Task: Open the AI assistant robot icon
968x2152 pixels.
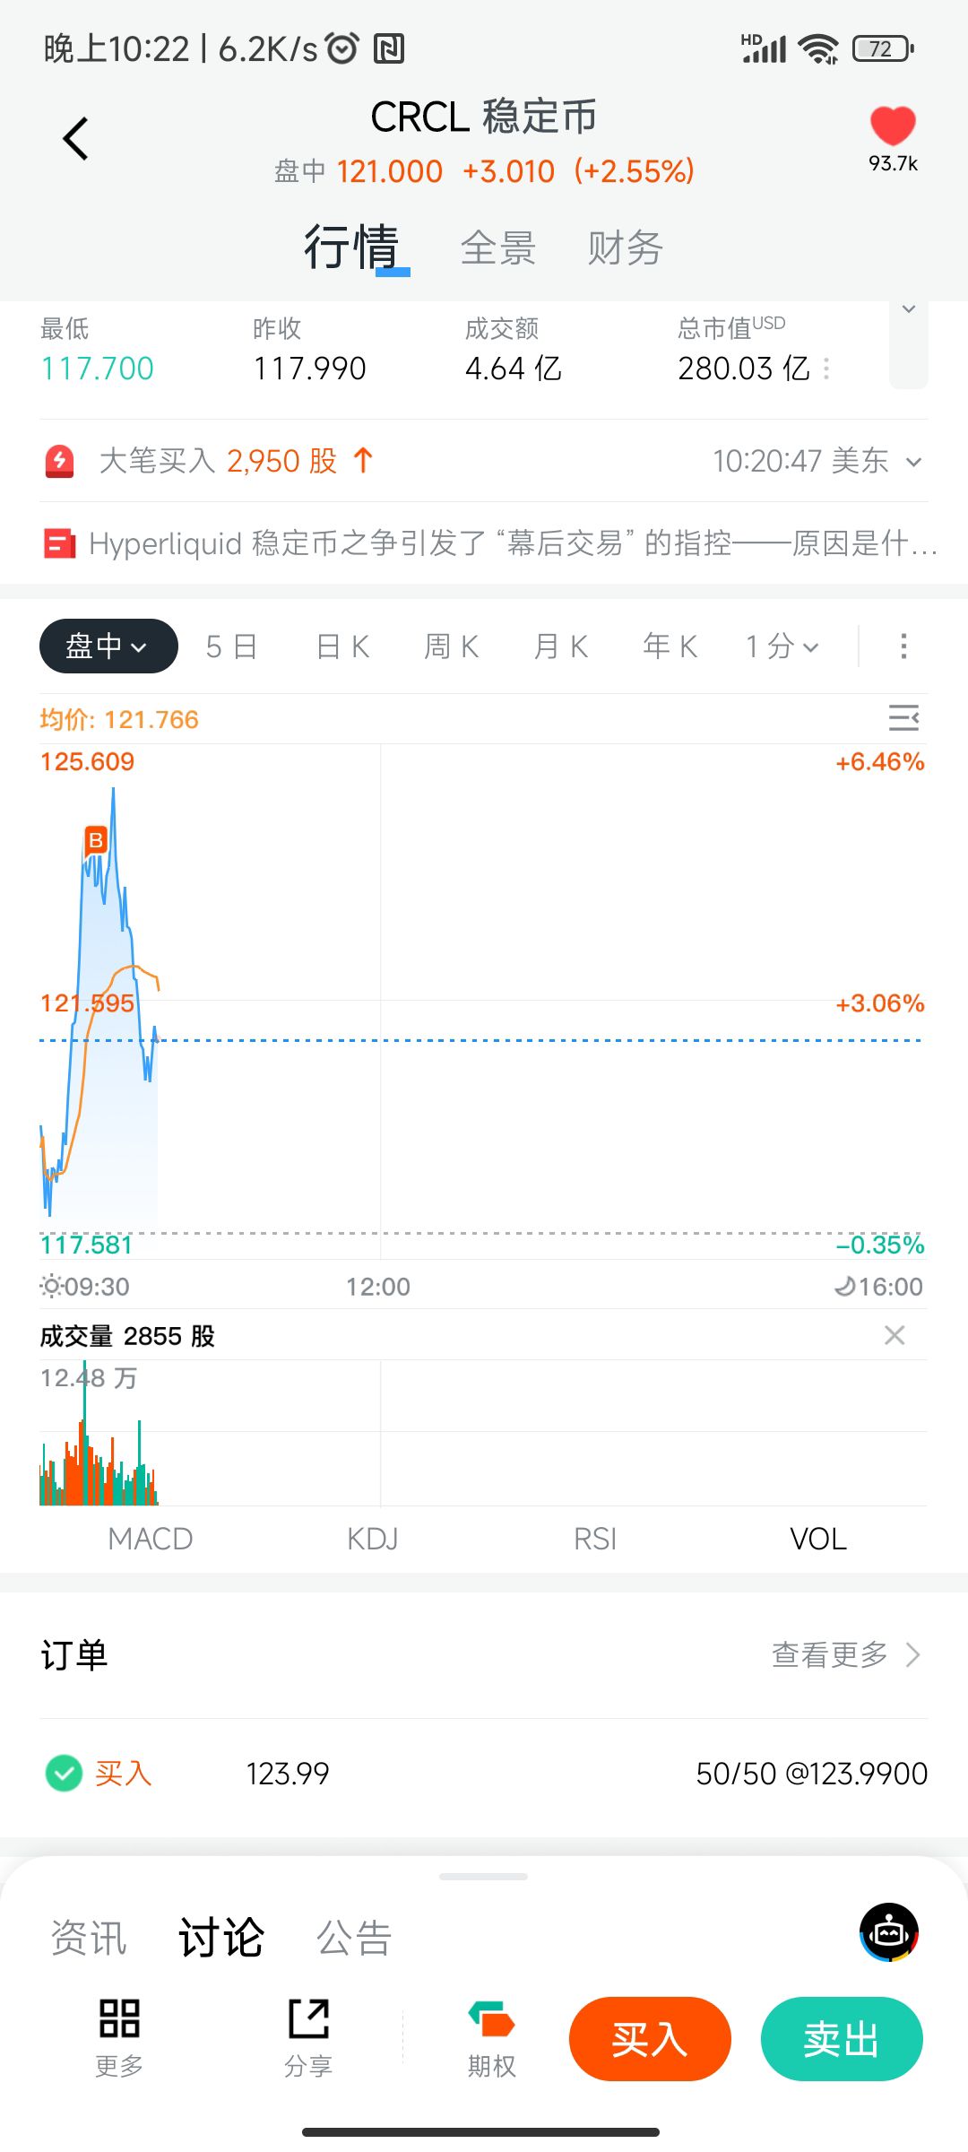Action: coord(889,1932)
